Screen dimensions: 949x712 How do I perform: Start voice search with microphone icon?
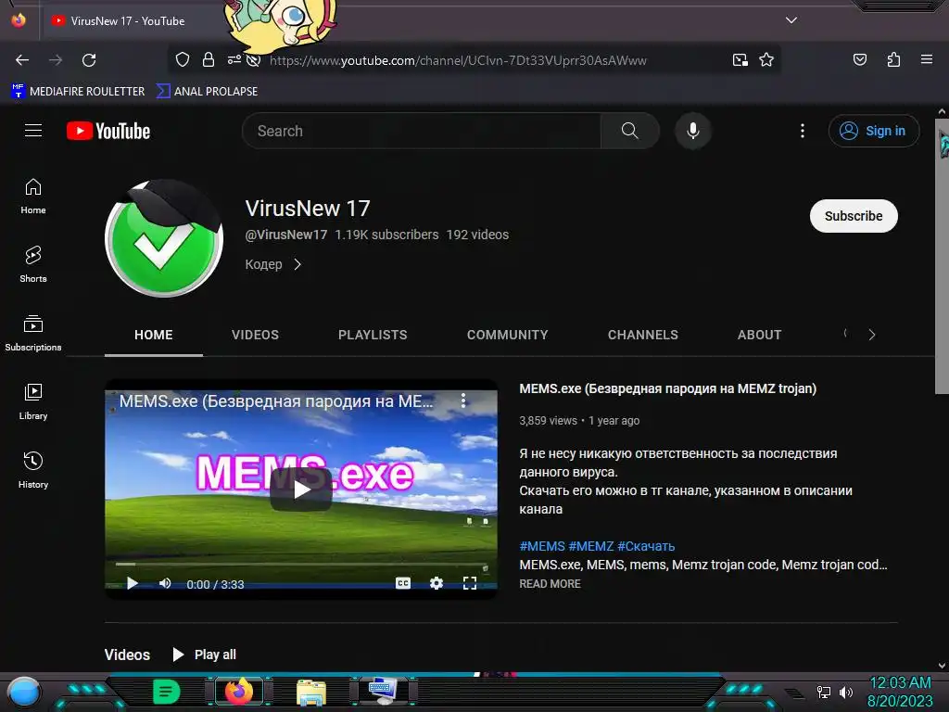click(693, 131)
